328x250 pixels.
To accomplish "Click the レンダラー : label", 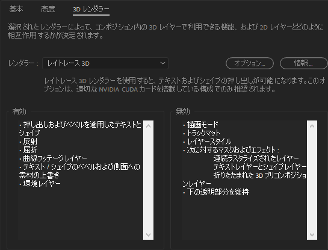I will (23, 63).
